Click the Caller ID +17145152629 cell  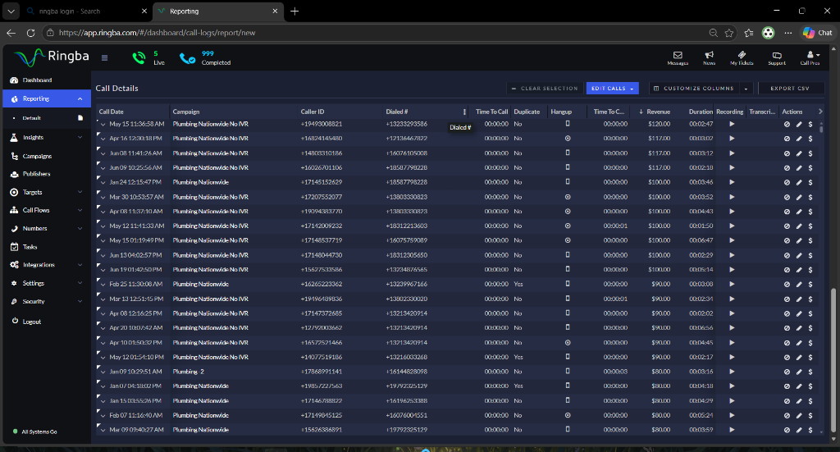point(322,183)
